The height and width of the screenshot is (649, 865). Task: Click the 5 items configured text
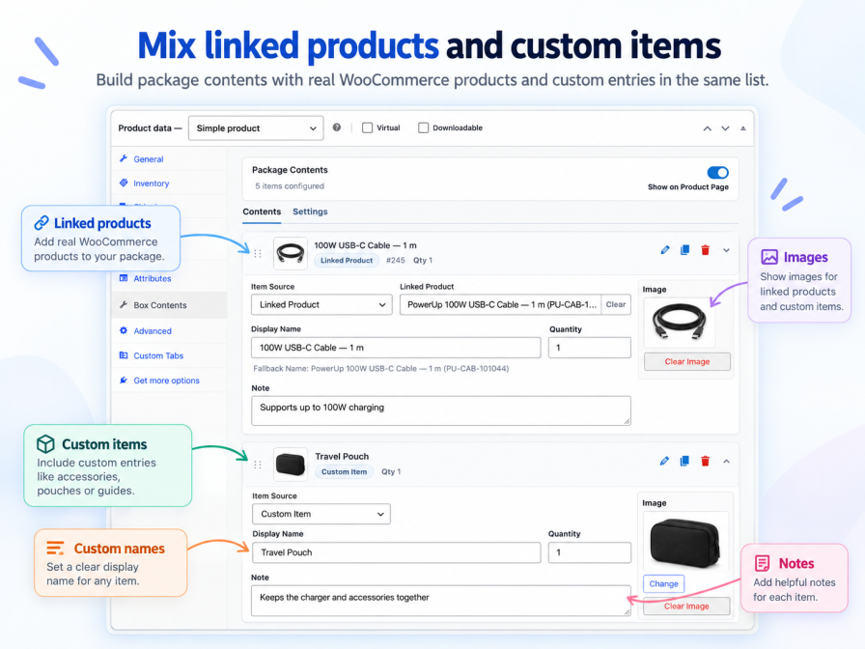coord(290,186)
